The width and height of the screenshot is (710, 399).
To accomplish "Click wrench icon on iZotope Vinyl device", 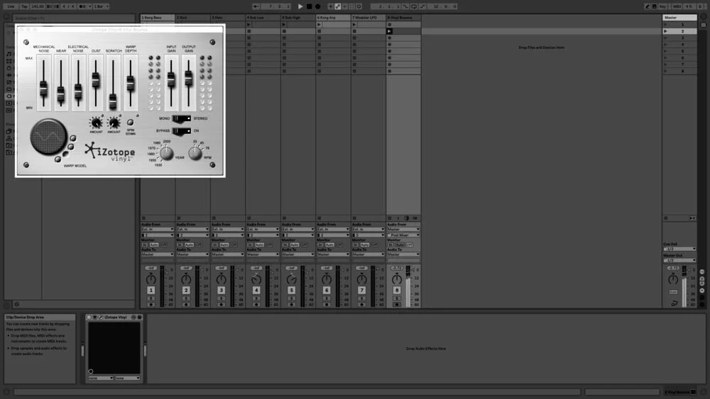I will pos(101,317).
